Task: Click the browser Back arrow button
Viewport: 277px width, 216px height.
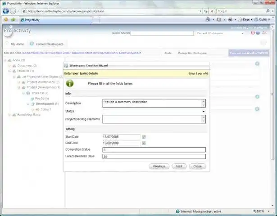Action: [6, 11]
